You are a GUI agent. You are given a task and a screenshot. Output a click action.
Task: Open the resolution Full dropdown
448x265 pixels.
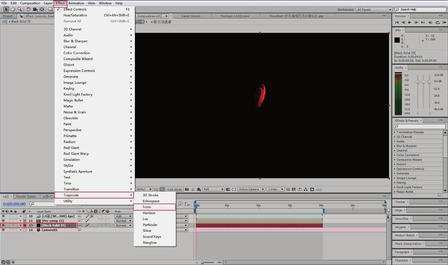(x=213, y=189)
